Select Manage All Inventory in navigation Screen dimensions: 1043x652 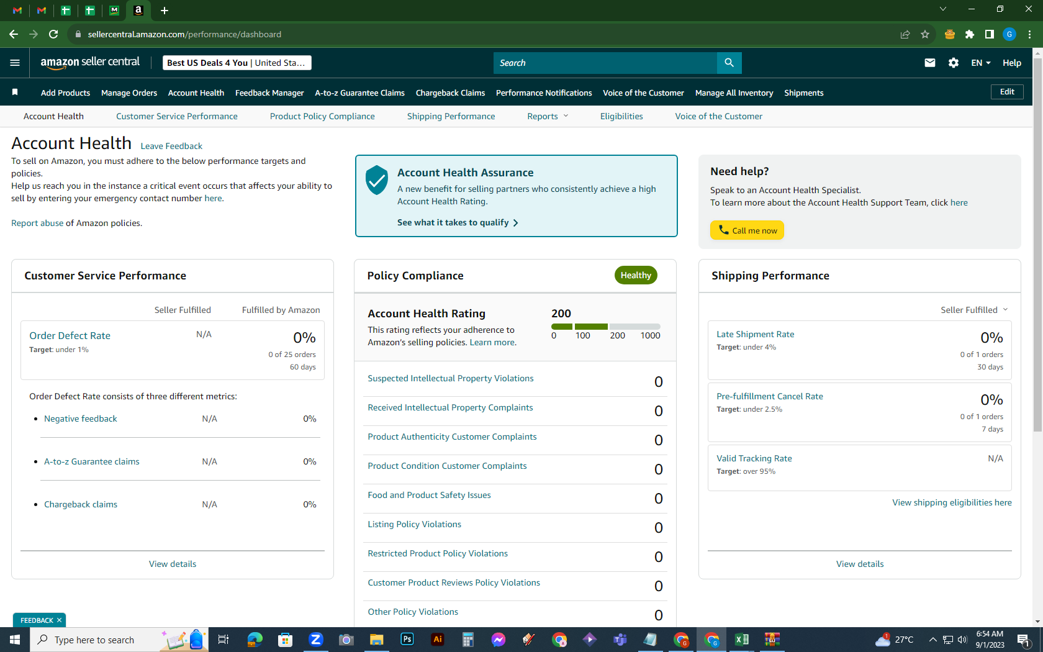(734, 93)
